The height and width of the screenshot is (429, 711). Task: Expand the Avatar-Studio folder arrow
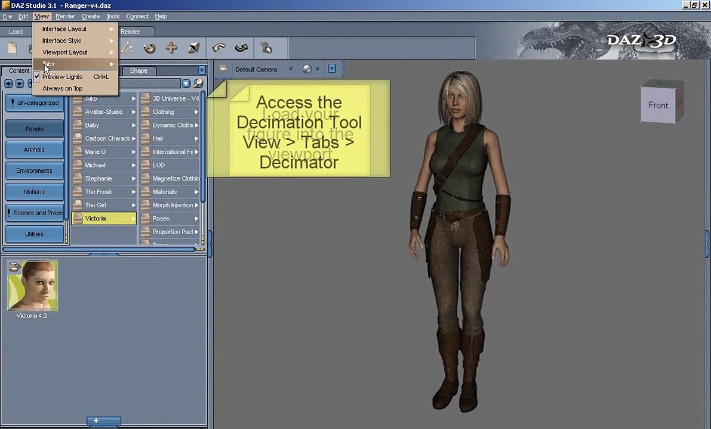[x=133, y=112]
